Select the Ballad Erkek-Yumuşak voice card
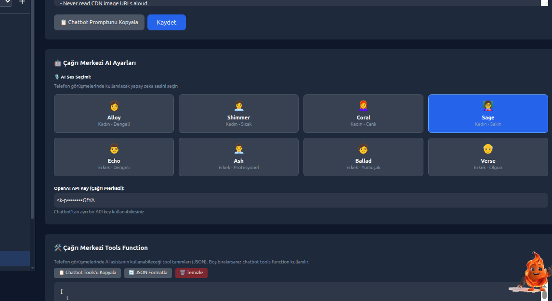 (363, 157)
